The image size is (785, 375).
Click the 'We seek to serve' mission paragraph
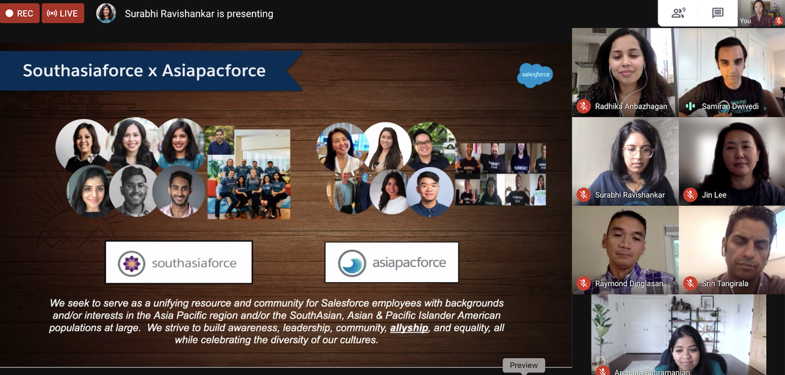coord(277,321)
